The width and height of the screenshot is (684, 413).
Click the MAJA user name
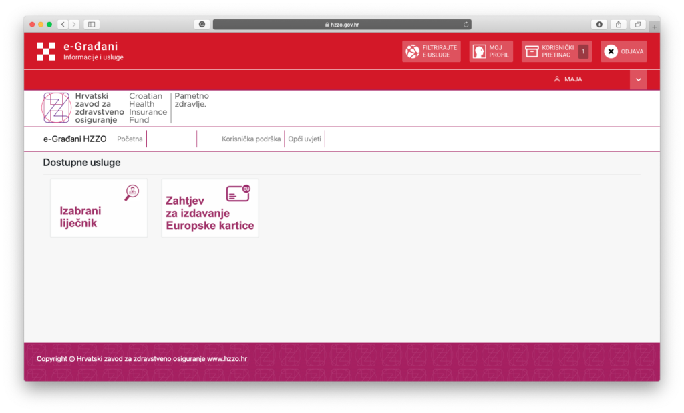(572, 79)
